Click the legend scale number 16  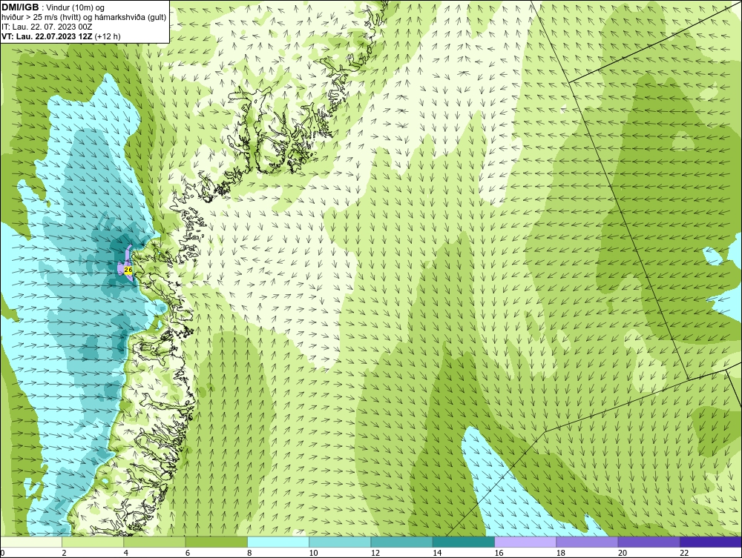499,553
